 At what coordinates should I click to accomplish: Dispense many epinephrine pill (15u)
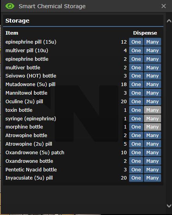(x=152, y=42)
